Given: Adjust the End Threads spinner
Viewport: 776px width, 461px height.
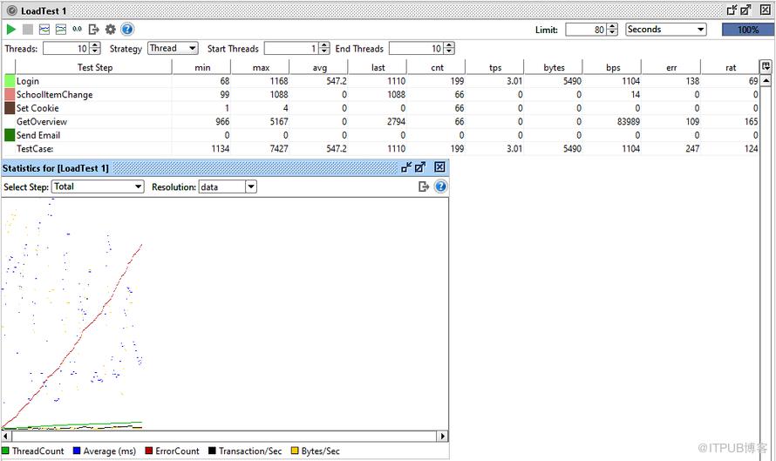Looking at the screenshot, I should pos(449,49).
